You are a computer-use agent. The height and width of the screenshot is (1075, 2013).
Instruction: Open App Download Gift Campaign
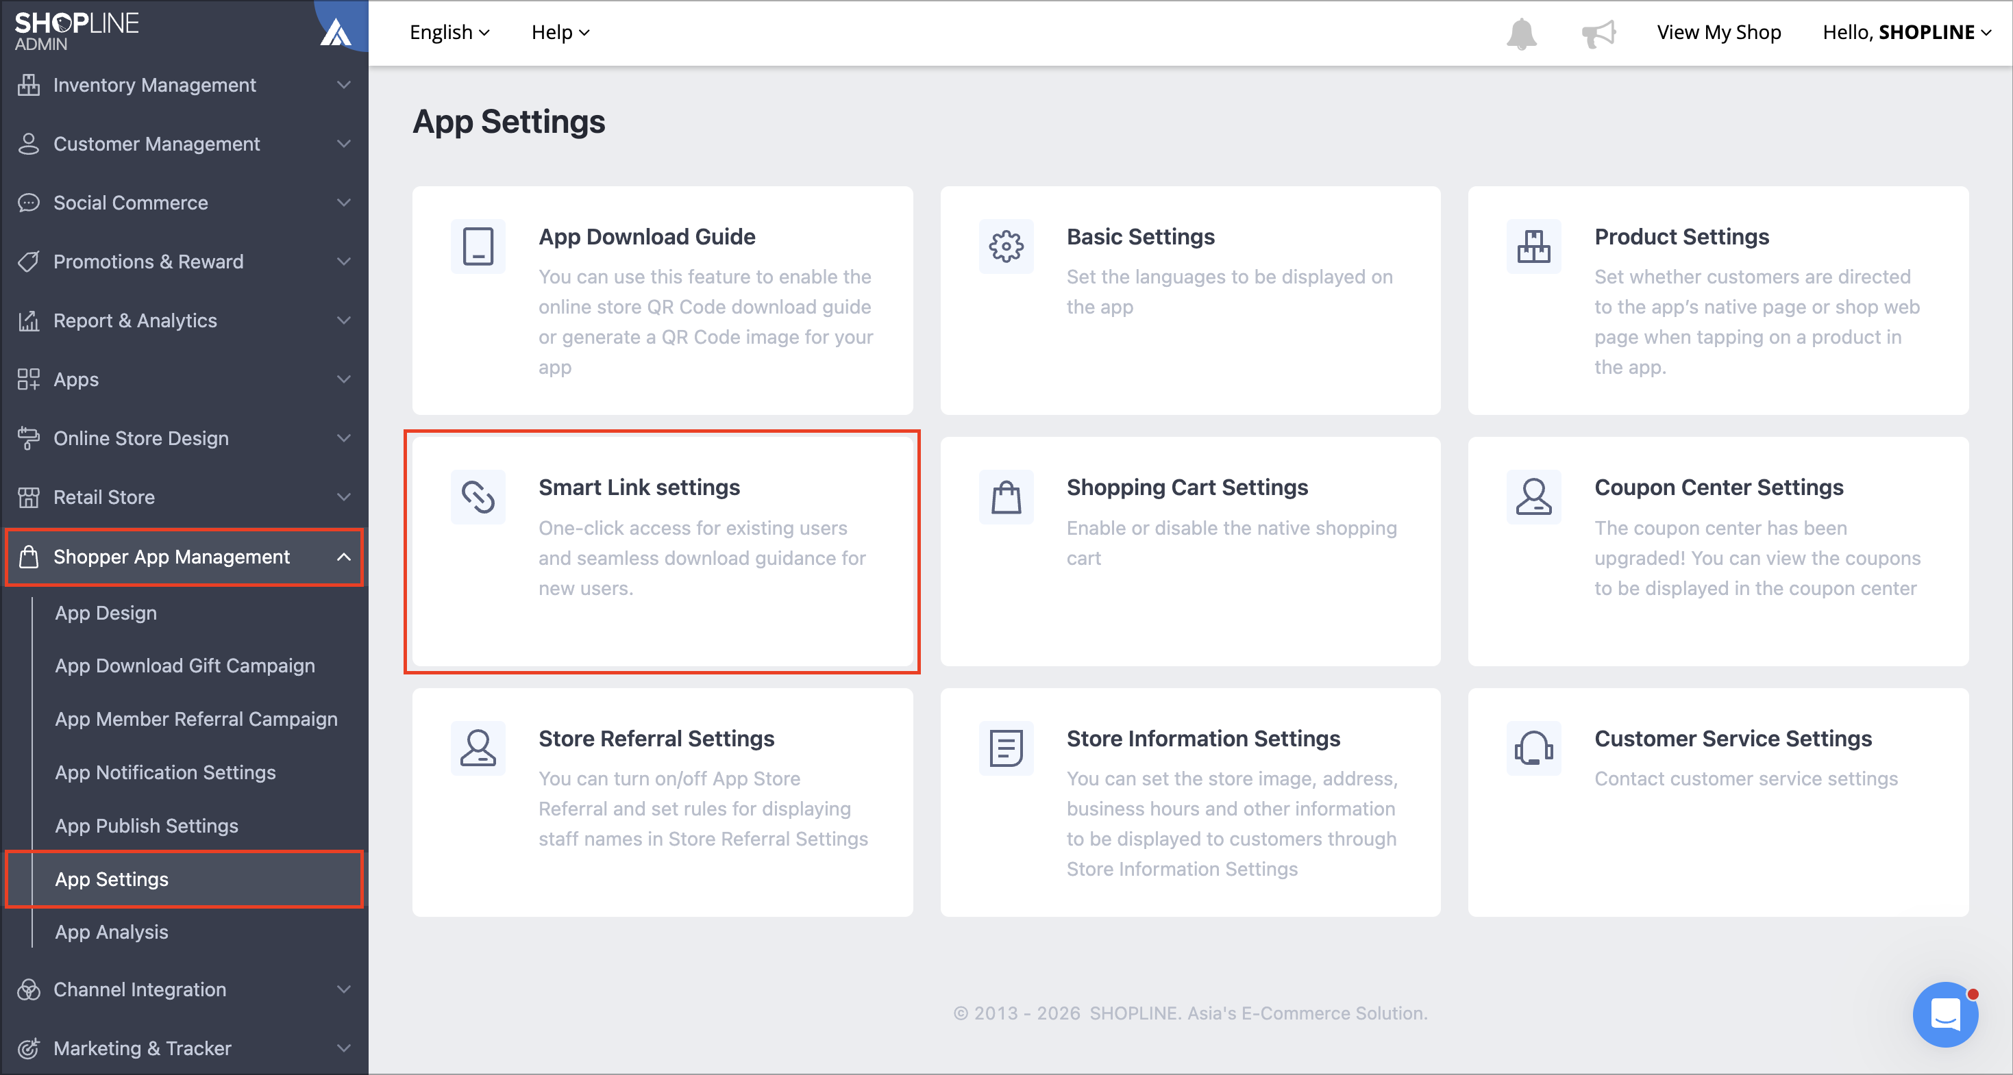(184, 666)
